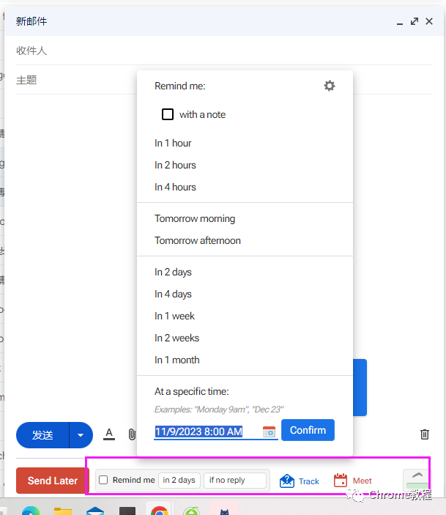This screenshot has height=515, width=446.
Task: Open Chrome from the taskbar
Action: (160, 509)
